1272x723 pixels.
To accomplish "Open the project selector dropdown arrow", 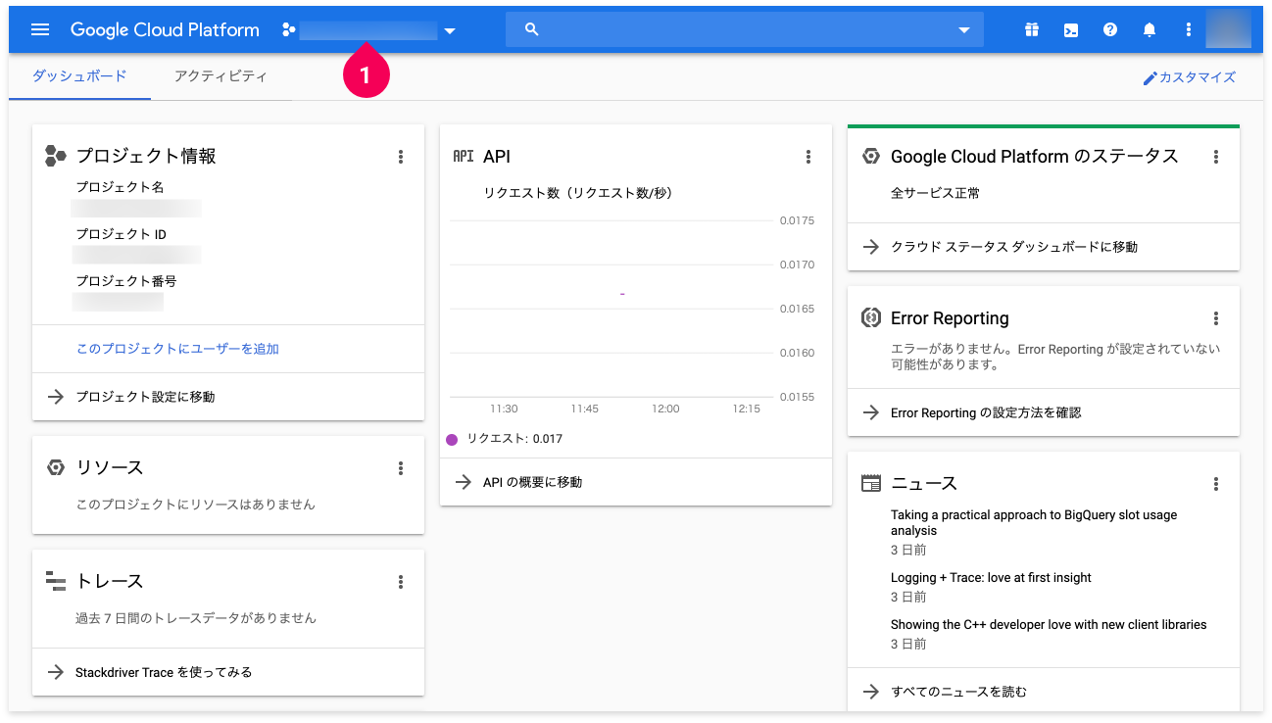I will (450, 30).
